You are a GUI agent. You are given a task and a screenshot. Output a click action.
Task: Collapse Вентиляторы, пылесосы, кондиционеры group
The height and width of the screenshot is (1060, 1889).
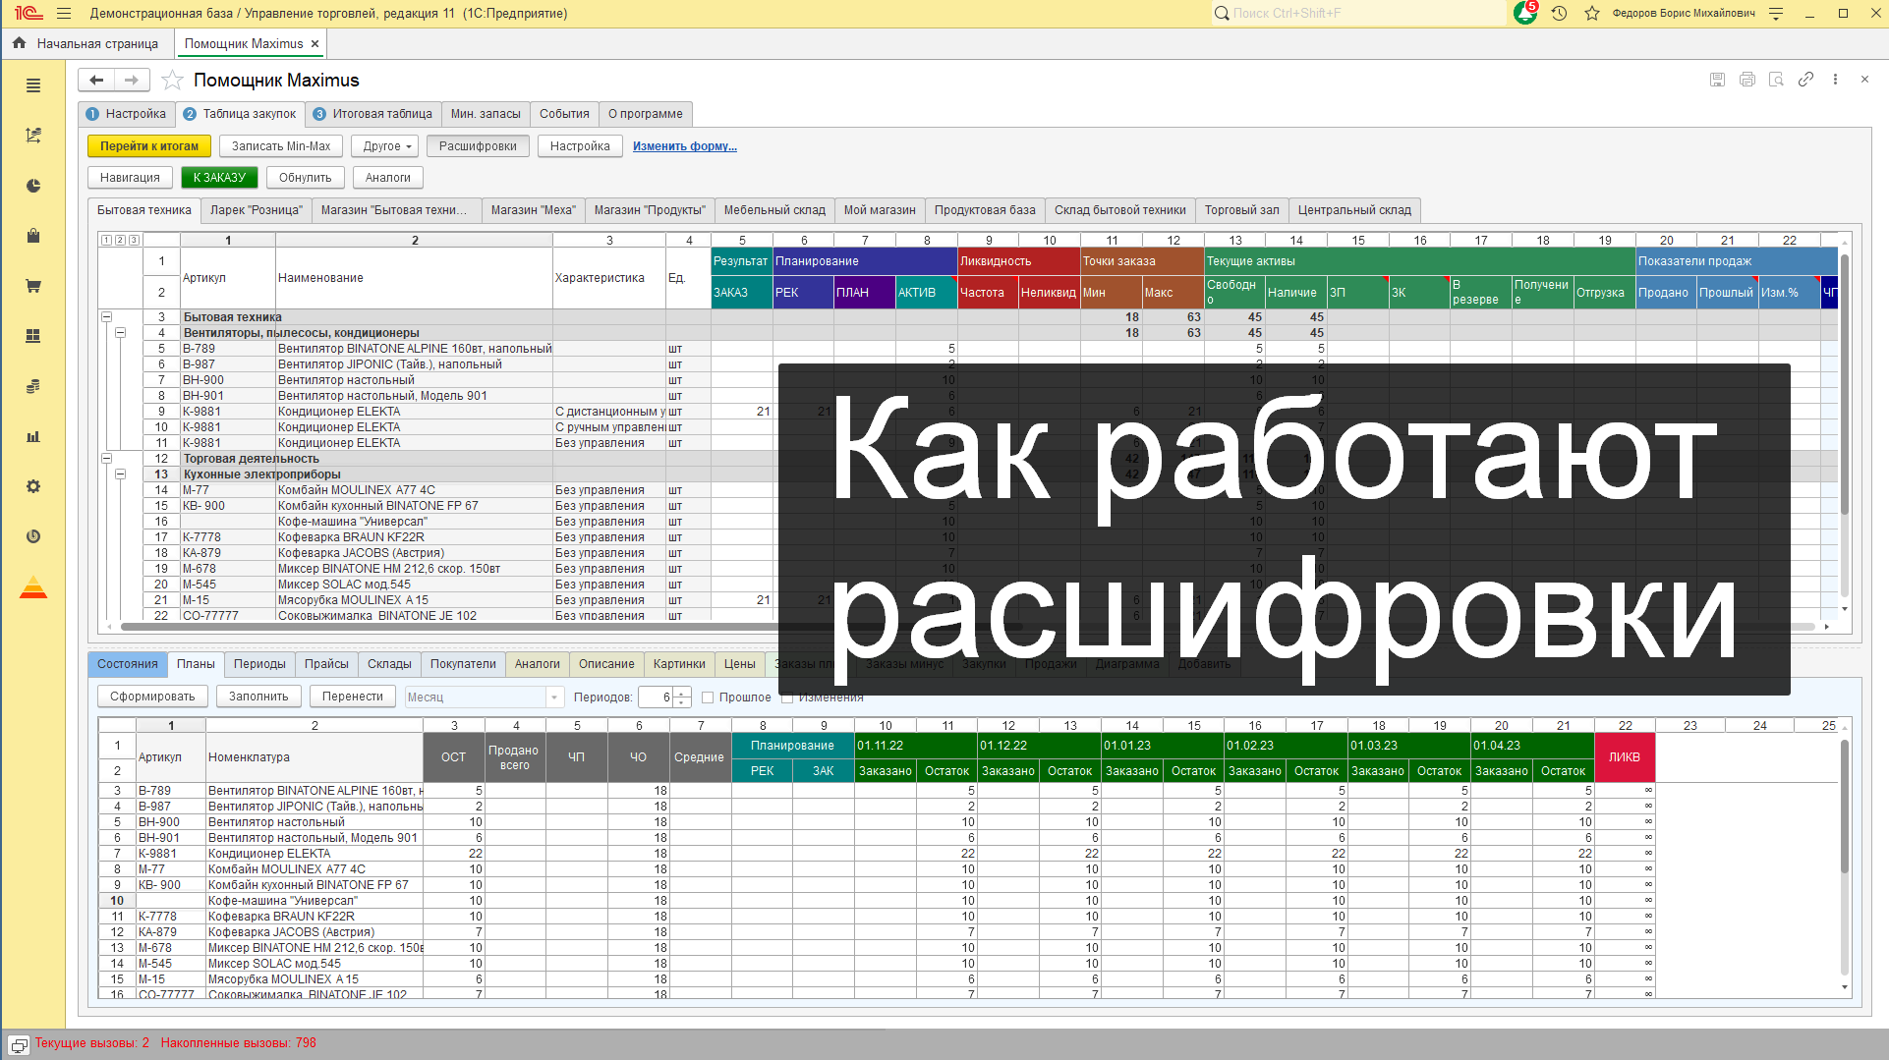[121, 333]
